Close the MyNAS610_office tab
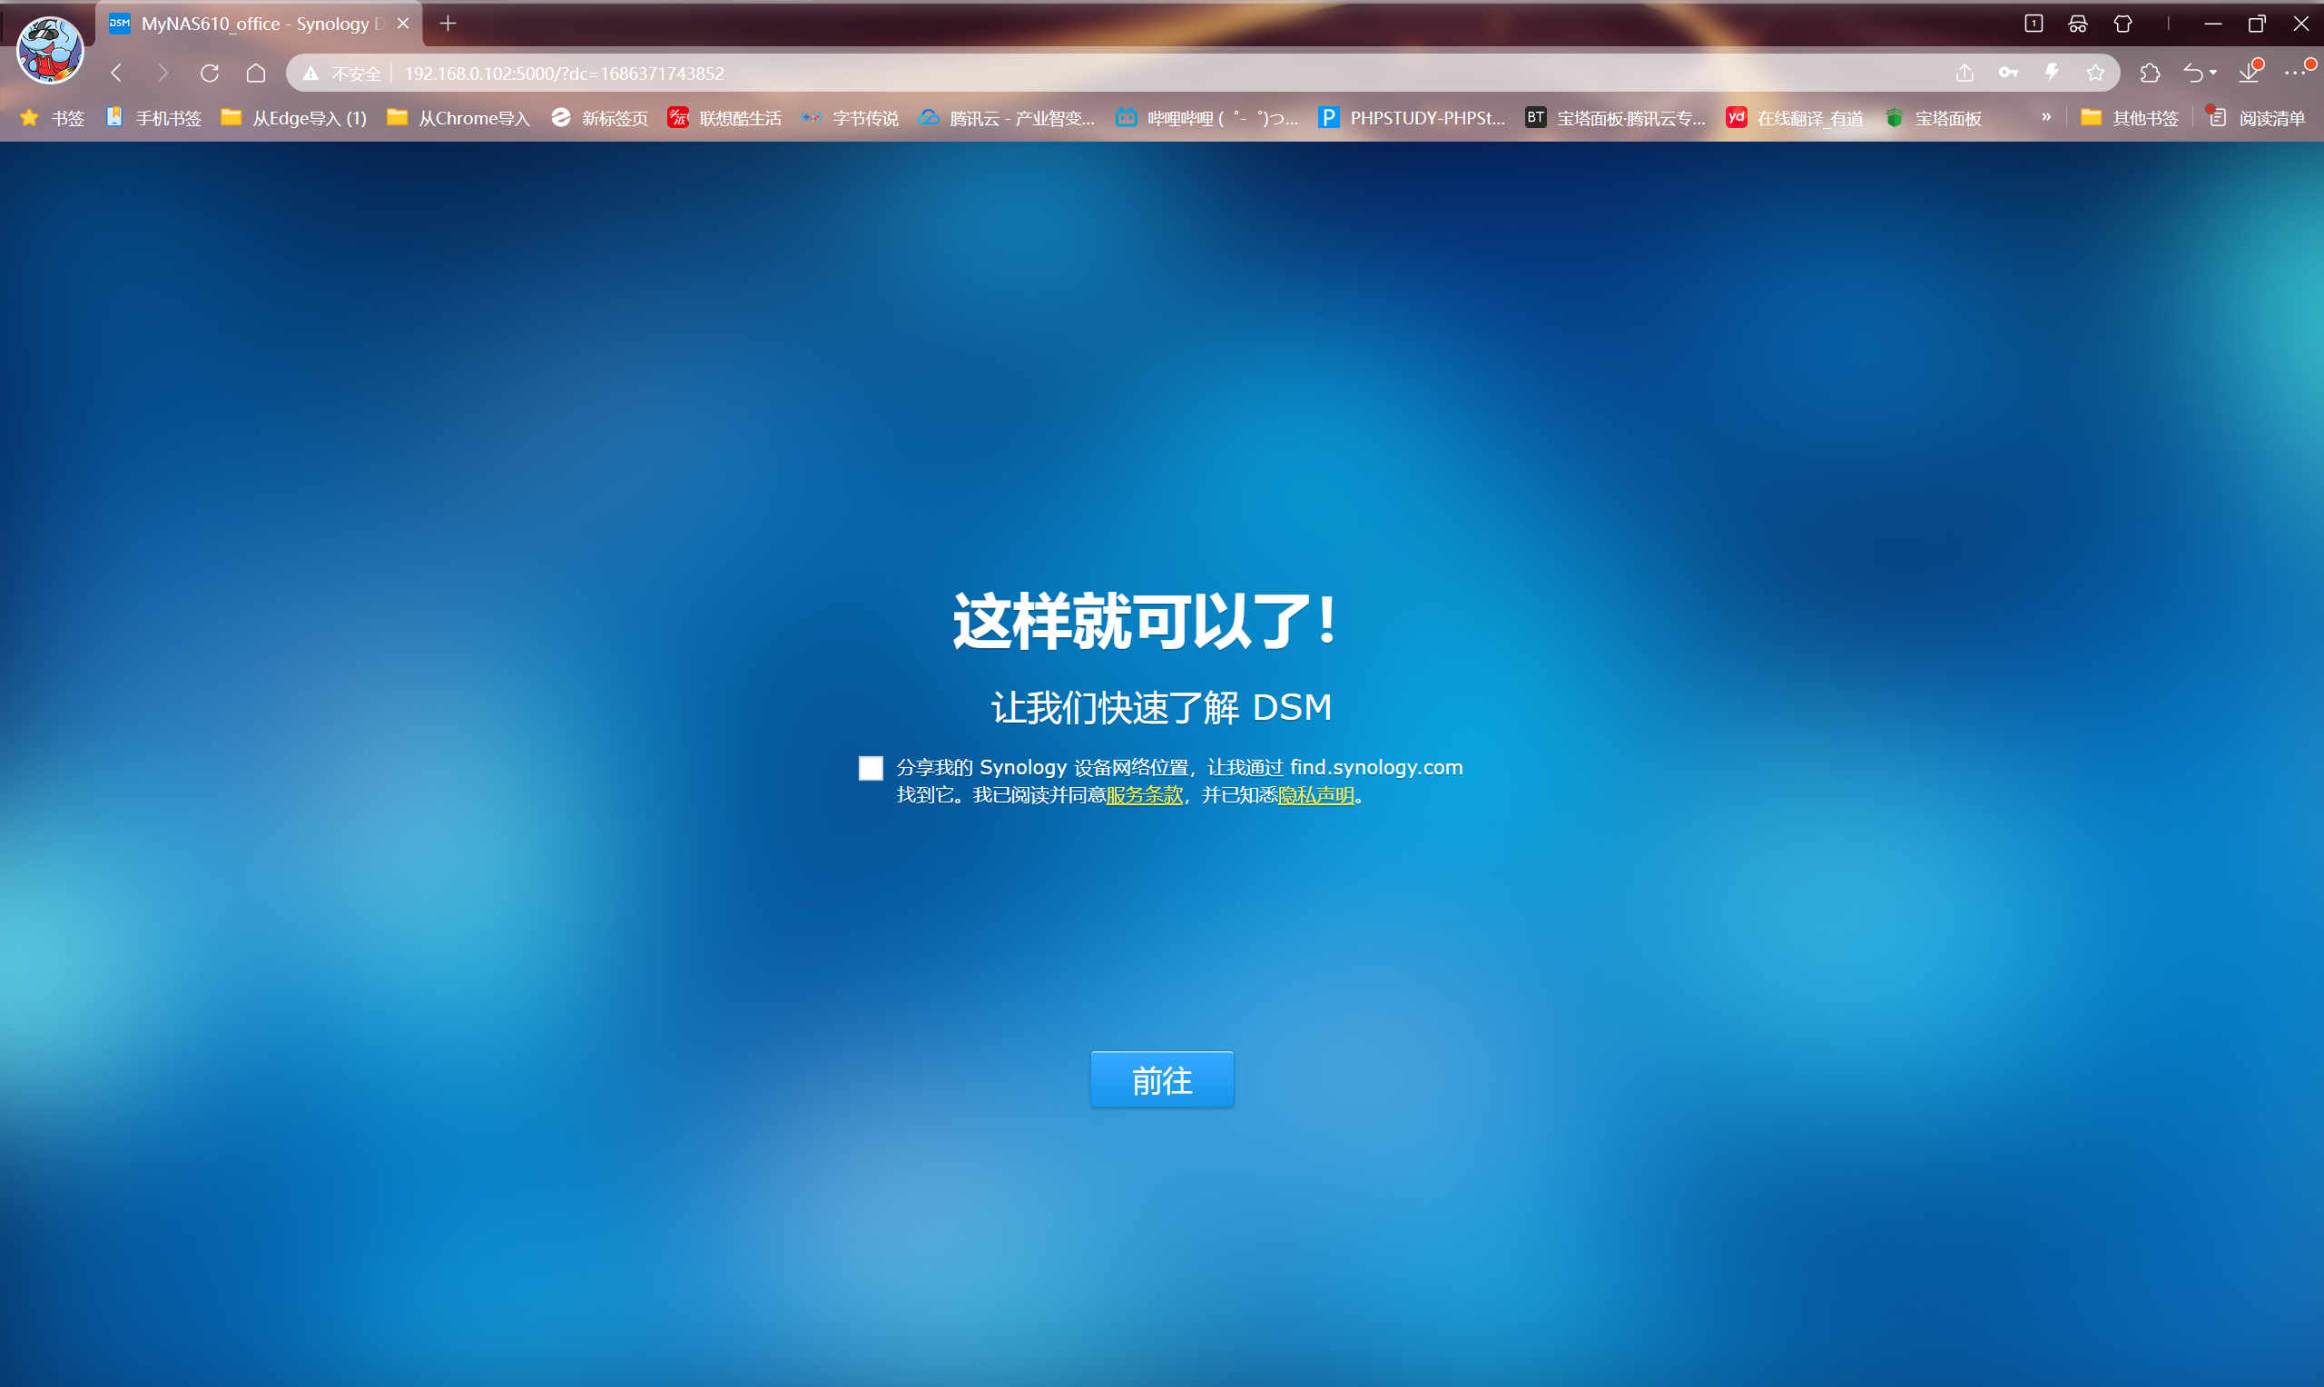Viewport: 2324px width, 1387px height. (x=403, y=24)
